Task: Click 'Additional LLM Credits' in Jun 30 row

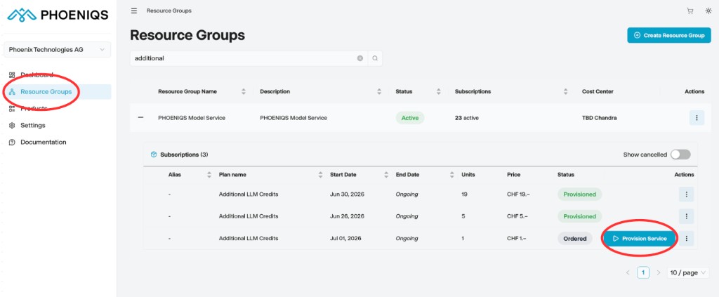Action: click(x=249, y=194)
